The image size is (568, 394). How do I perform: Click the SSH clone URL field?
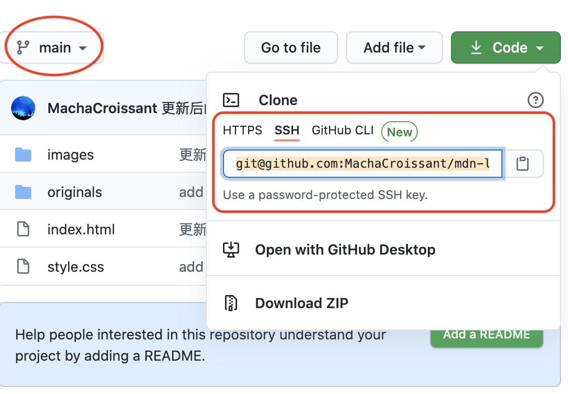[362, 164]
